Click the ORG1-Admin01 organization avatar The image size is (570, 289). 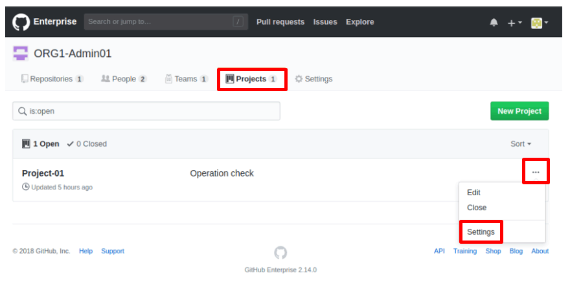click(21, 54)
